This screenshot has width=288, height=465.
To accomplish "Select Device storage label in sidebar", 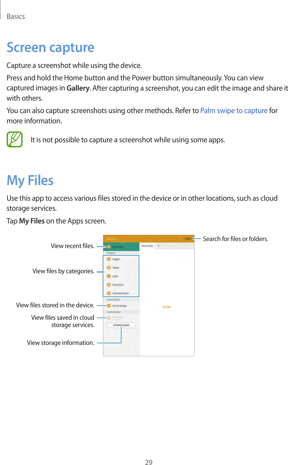I will point(119,306).
